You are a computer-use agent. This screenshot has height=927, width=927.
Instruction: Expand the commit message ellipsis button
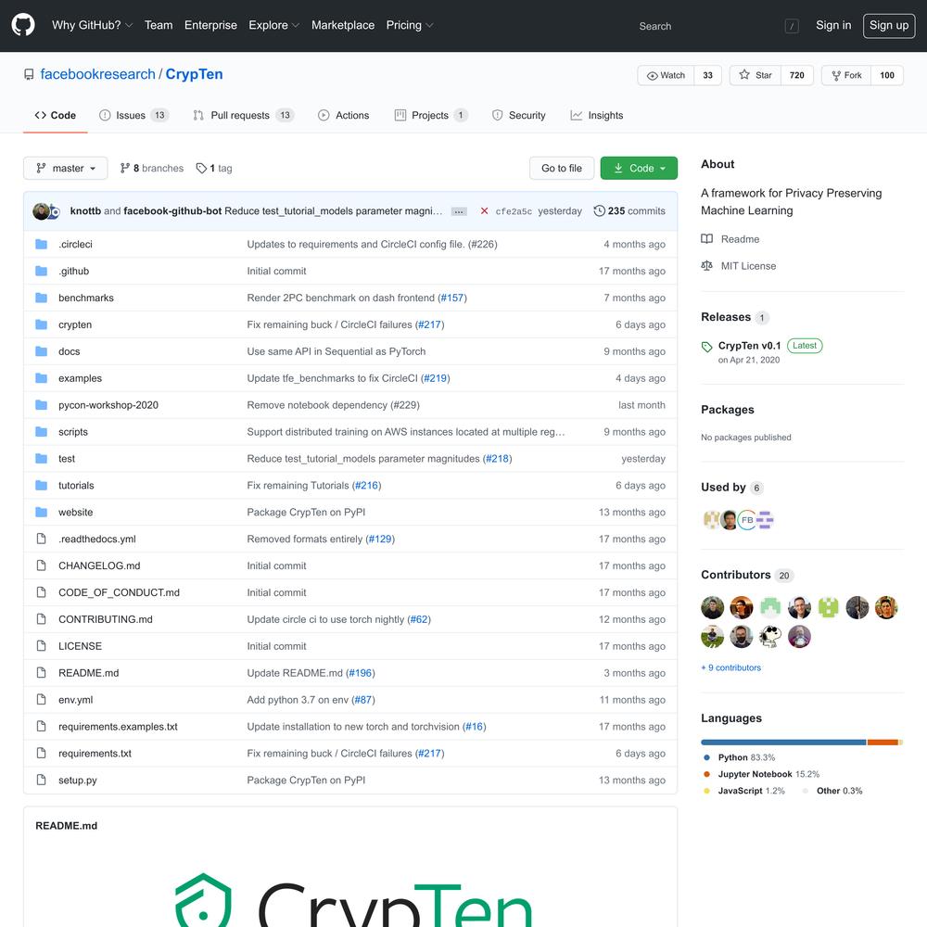point(459,211)
